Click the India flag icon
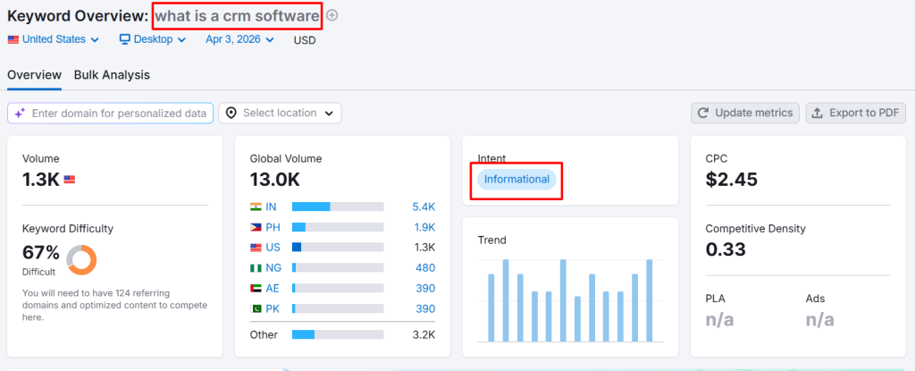 [x=256, y=207]
